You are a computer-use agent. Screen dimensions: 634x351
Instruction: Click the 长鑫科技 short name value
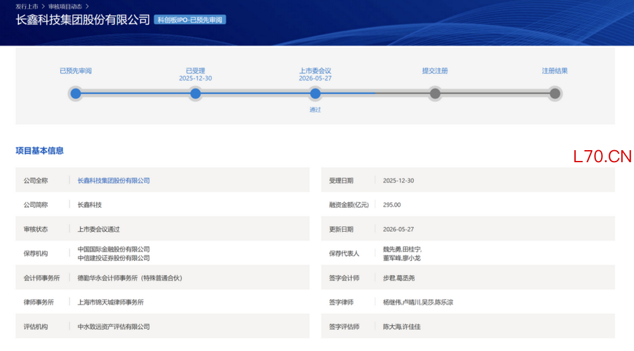pyautogui.click(x=90, y=205)
